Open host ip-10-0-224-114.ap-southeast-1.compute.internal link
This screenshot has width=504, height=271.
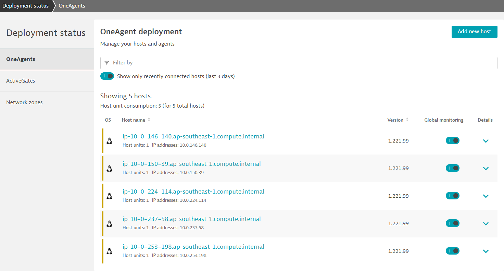[x=193, y=192]
